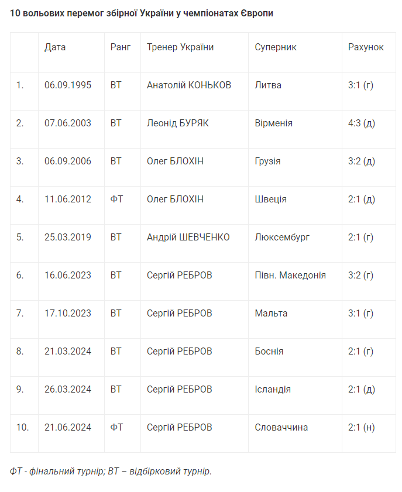The image size is (402, 492).
Task: Click the Андрій ШЕВЧЕНКО coach cell
Action: 188,238
